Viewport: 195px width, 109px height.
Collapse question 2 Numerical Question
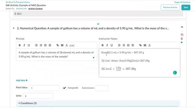click(14, 28)
